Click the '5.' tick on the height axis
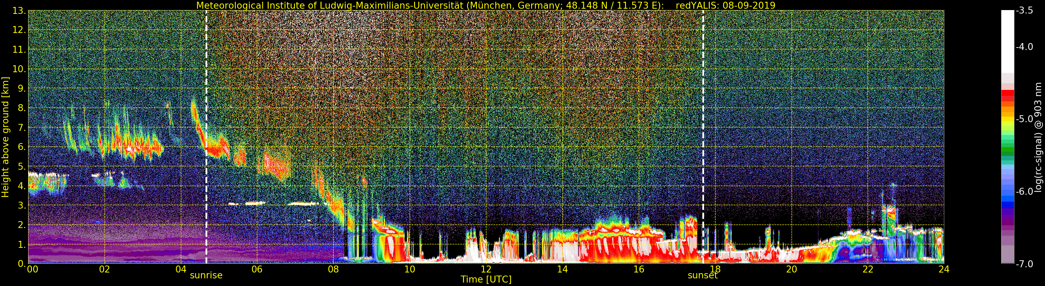Viewport: 1045px width, 286px height. (x=22, y=166)
